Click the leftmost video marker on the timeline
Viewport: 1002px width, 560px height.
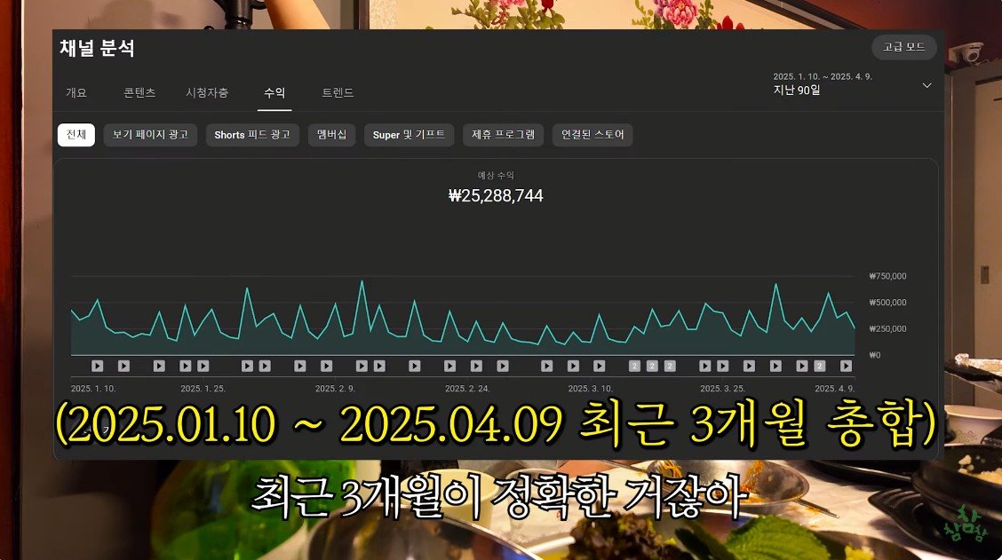(98, 366)
